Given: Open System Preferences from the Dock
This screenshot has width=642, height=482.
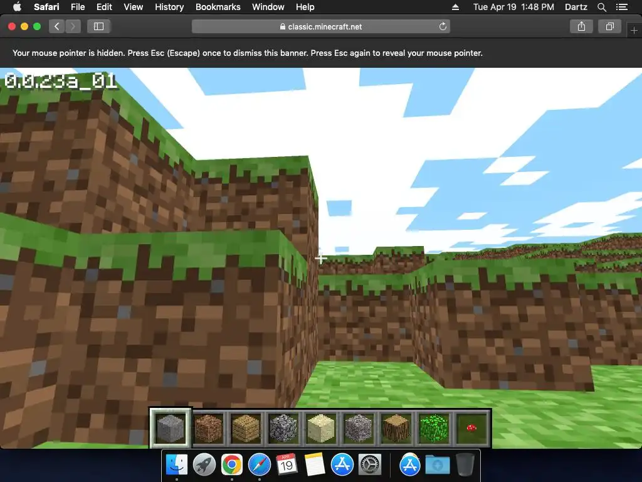Looking at the screenshot, I should tap(370, 465).
